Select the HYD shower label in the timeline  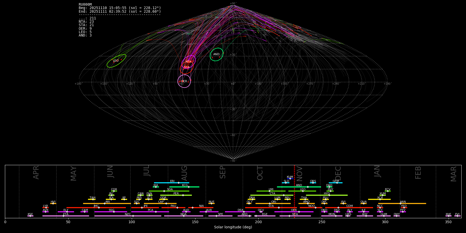click(x=327, y=193)
